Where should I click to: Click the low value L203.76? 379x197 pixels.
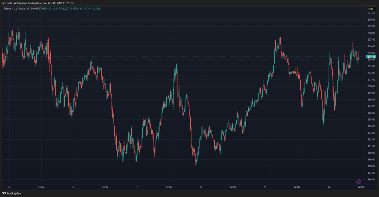pos(67,9)
